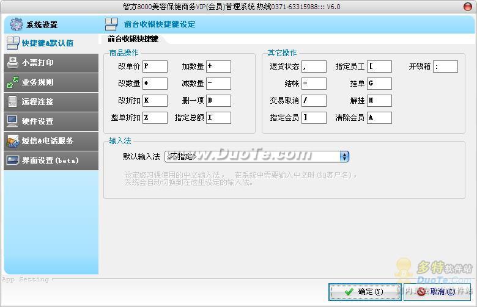Click the 开钱箱 label
Screen dimensions: 477x307
click(420, 66)
